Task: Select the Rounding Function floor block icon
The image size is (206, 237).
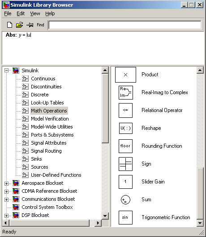Action: tap(125, 146)
